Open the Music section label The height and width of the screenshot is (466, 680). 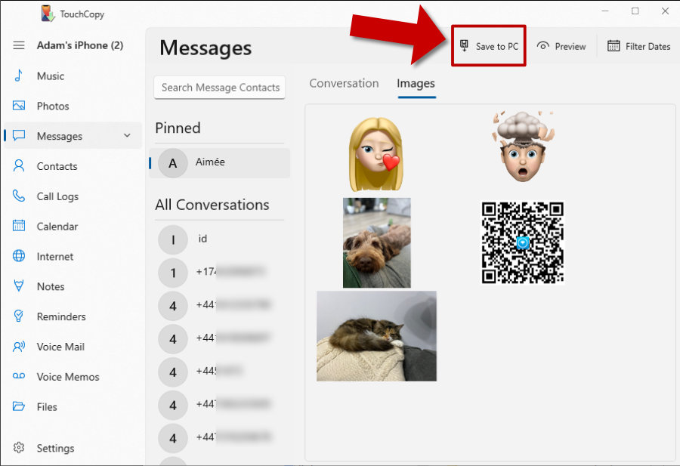coord(51,76)
